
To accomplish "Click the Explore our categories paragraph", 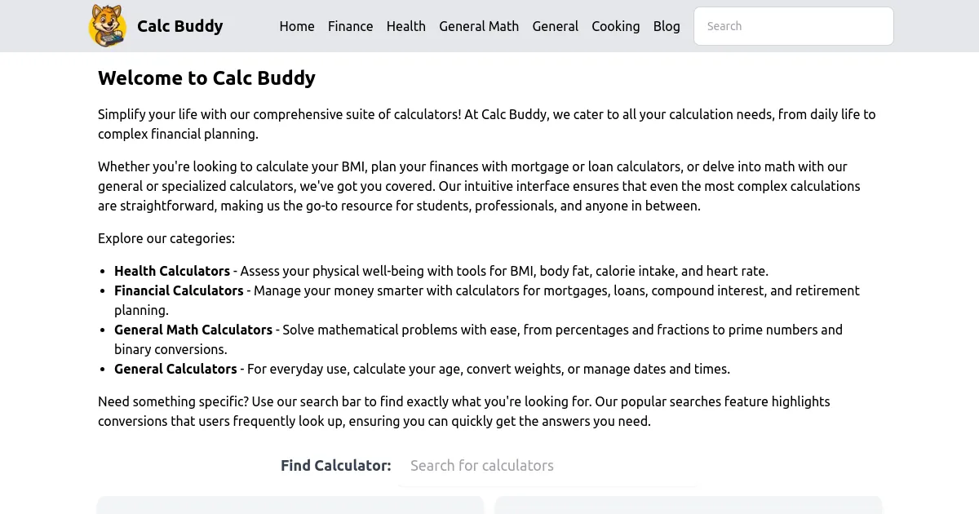I will [x=166, y=238].
